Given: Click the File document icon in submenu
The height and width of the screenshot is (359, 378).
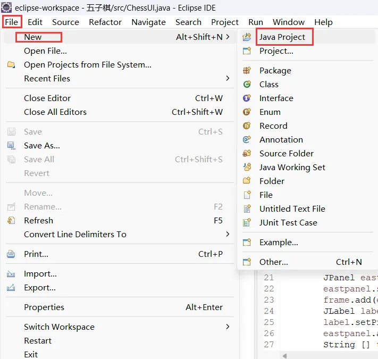Looking at the screenshot, I should pyautogui.click(x=247, y=195).
